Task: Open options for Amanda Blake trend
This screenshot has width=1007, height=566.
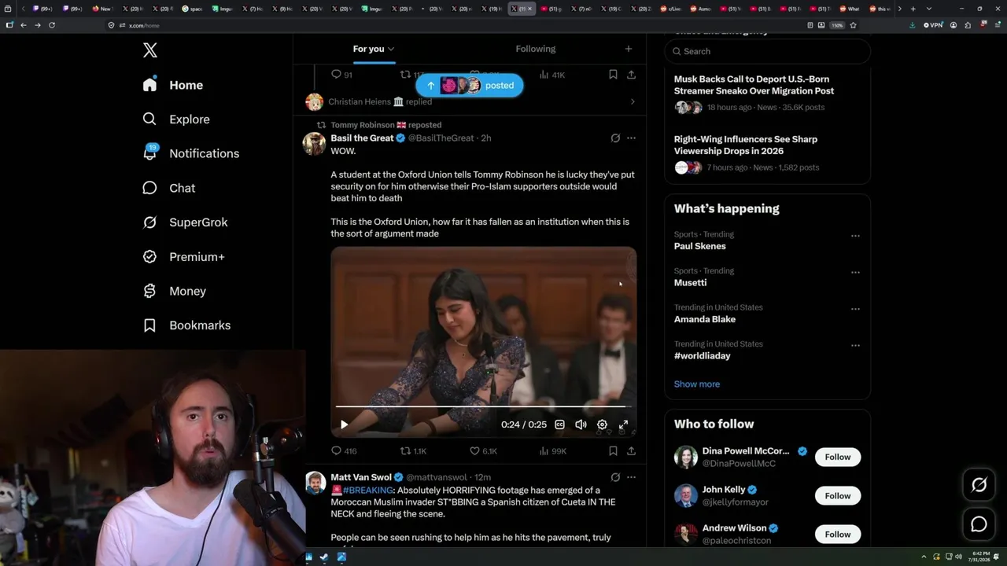Action: 855,309
